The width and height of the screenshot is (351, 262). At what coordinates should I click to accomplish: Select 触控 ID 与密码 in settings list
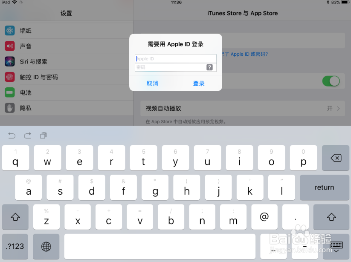click(67, 77)
